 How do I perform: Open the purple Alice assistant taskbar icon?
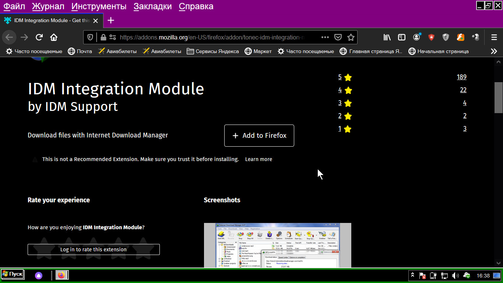[x=39, y=275]
